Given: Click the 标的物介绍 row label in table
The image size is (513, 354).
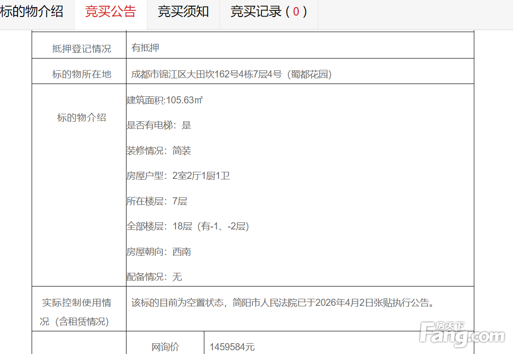Looking at the screenshot, I should click(x=81, y=118).
